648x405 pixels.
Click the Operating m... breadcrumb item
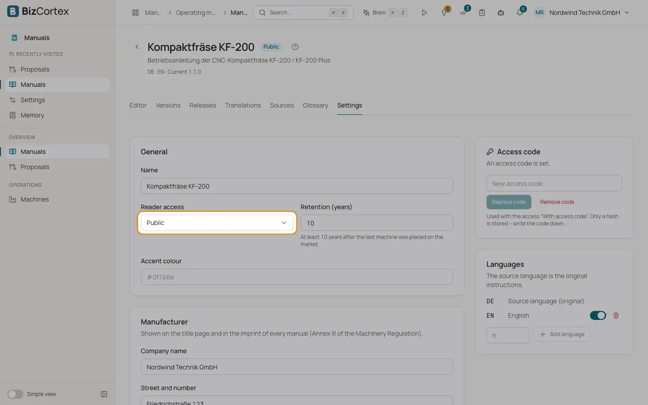coord(196,13)
